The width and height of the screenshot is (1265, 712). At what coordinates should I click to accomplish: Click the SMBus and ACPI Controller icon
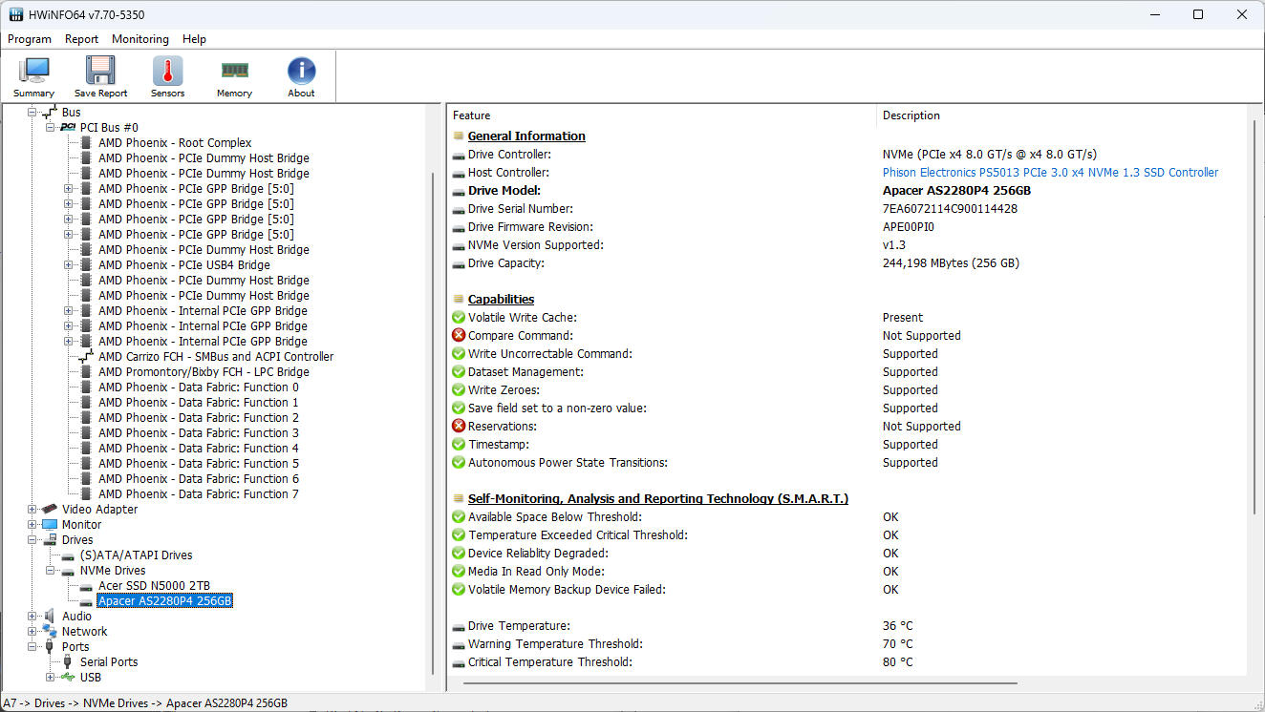click(x=86, y=357)
